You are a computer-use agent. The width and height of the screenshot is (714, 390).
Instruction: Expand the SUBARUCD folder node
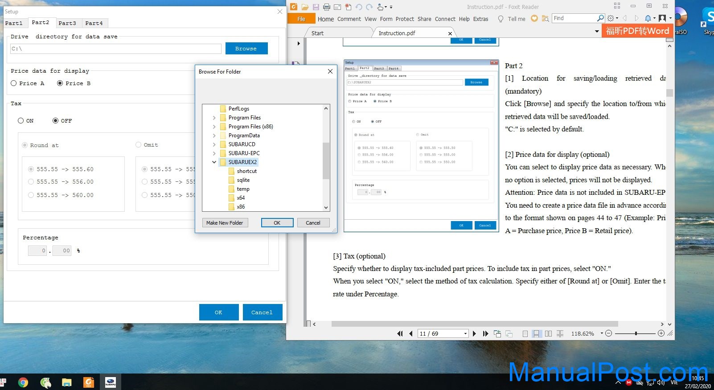pyautogui.click(x=214, y=144)
